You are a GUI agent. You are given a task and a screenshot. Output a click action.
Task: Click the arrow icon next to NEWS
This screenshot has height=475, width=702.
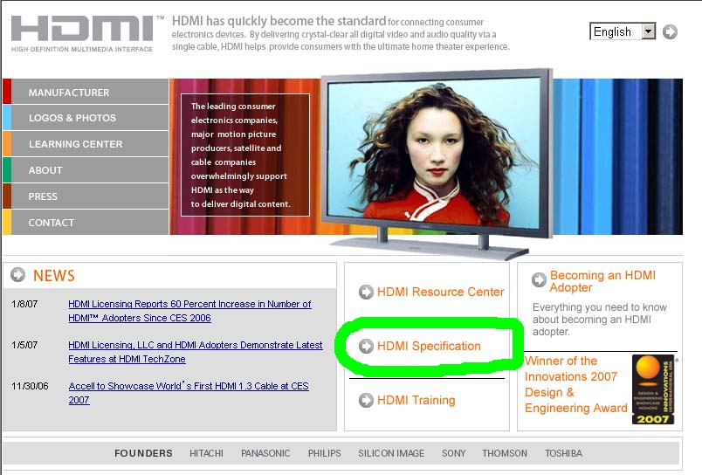tap(18, 274)
